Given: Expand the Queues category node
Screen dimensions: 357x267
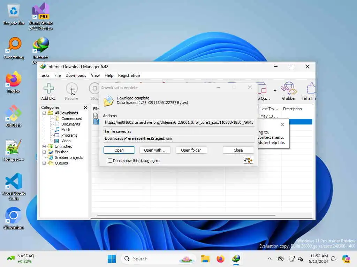Looking at the screenshot, I should tap(44, 163).
